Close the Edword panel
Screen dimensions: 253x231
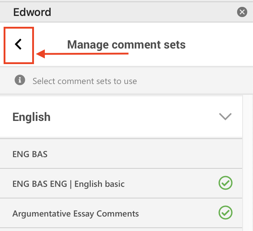(242, 12)
